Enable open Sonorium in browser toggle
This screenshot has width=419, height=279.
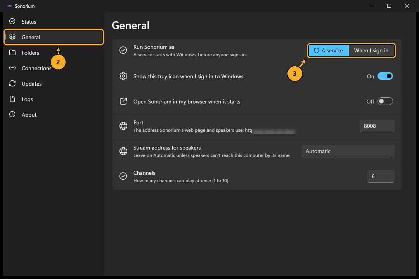385,101
